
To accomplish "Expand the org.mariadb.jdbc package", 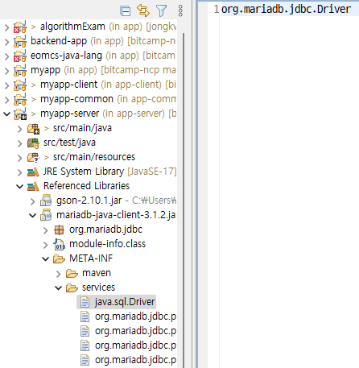I will [45, 230].
